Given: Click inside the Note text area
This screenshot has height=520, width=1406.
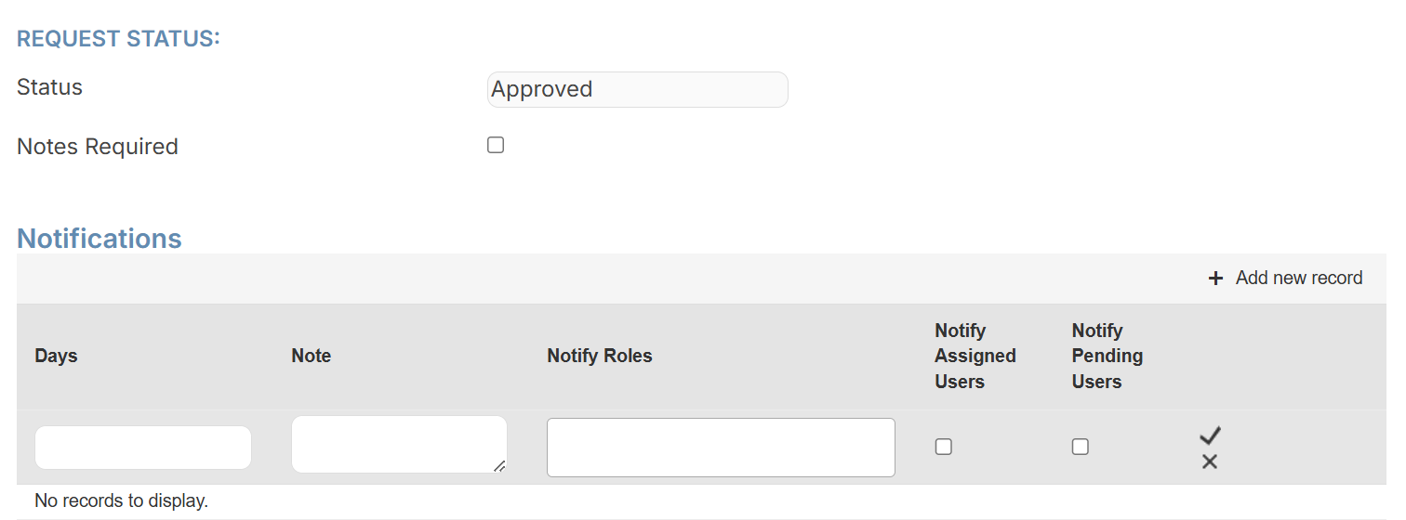Looking at the screenshot, I should (x=398, y=444).
